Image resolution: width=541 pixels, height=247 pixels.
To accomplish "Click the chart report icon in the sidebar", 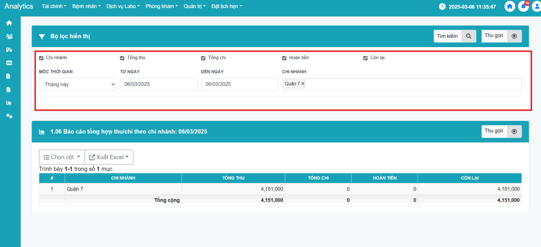I will click(x=9, y=103).
